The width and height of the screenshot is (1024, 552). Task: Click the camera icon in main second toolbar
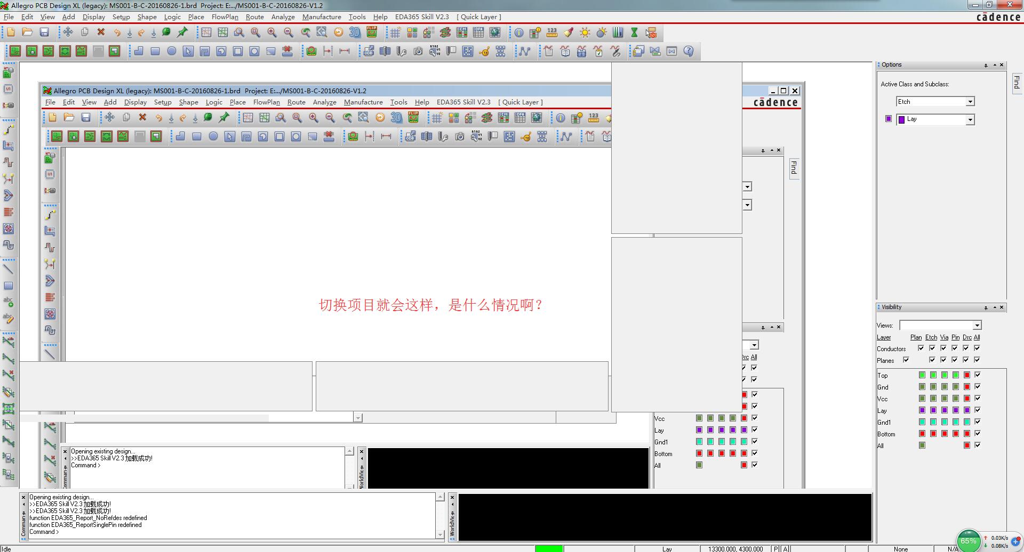[418, 51]
